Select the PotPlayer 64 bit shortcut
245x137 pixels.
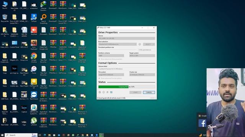(34, 84)
